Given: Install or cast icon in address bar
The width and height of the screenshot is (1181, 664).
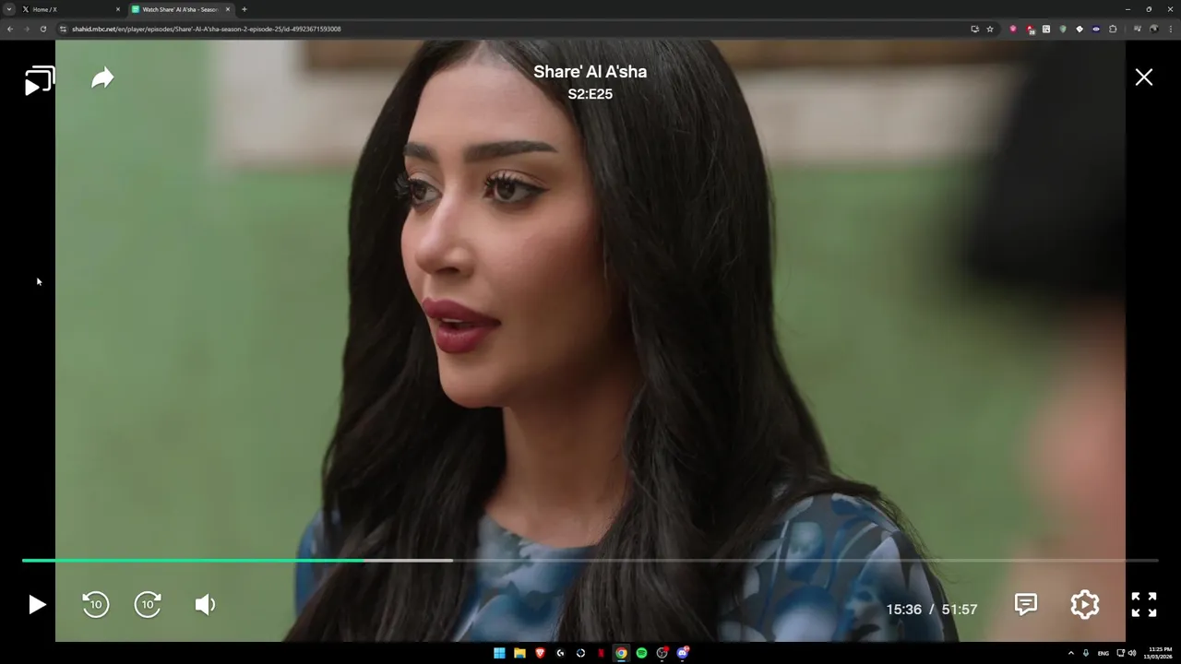Looking at the screenshot, I should pos(974,29).
